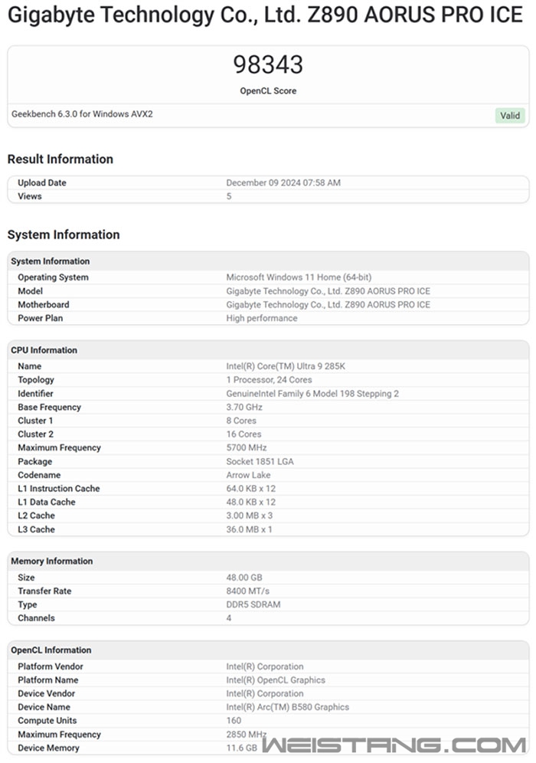The height and width of the screenshot is (763, 536).
Task: Click the 'High performance' value
Action: [262, 318]
